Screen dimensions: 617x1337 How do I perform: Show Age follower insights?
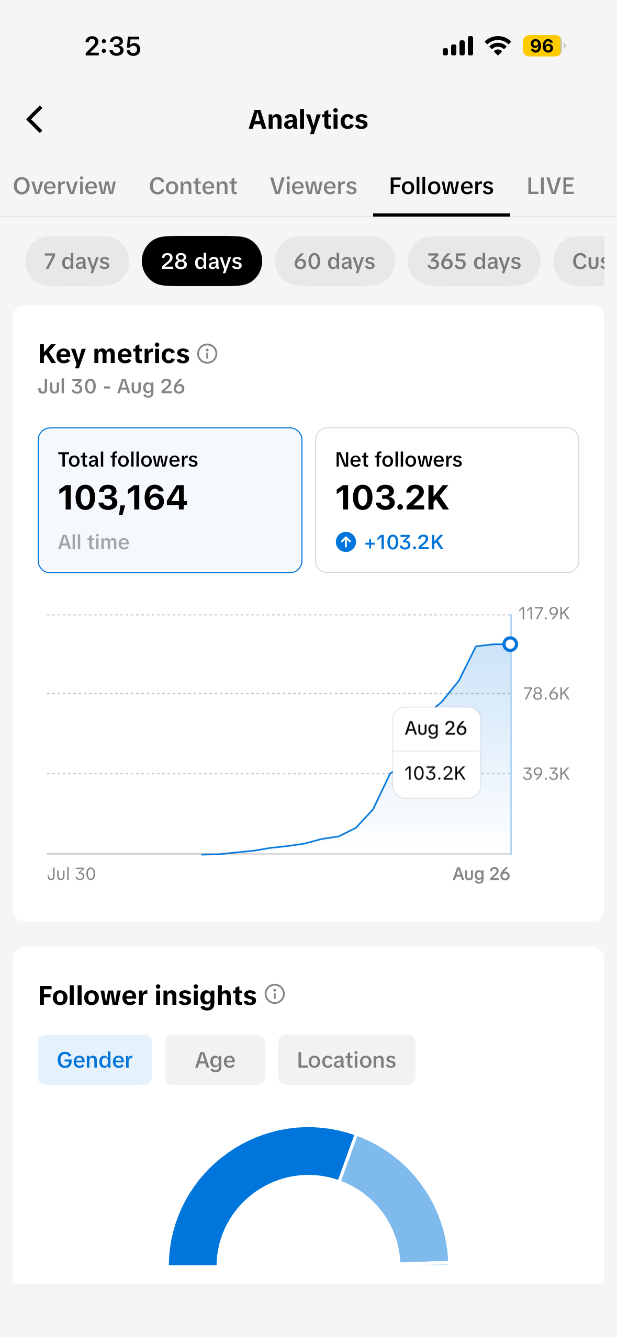215,1060
